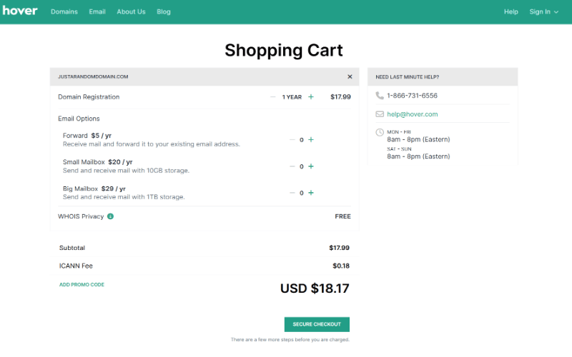Image resolution: width=572 pixels, height=357 pixels.
Task: Click the WHOIS Privacy info icon
Action: click(x=111, y=216)
